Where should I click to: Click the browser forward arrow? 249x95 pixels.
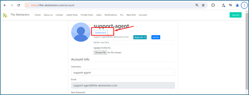click(12, 5)
